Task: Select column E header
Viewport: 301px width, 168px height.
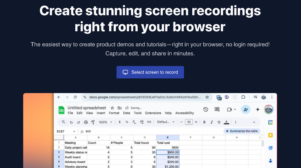Action: coord(167,137)
